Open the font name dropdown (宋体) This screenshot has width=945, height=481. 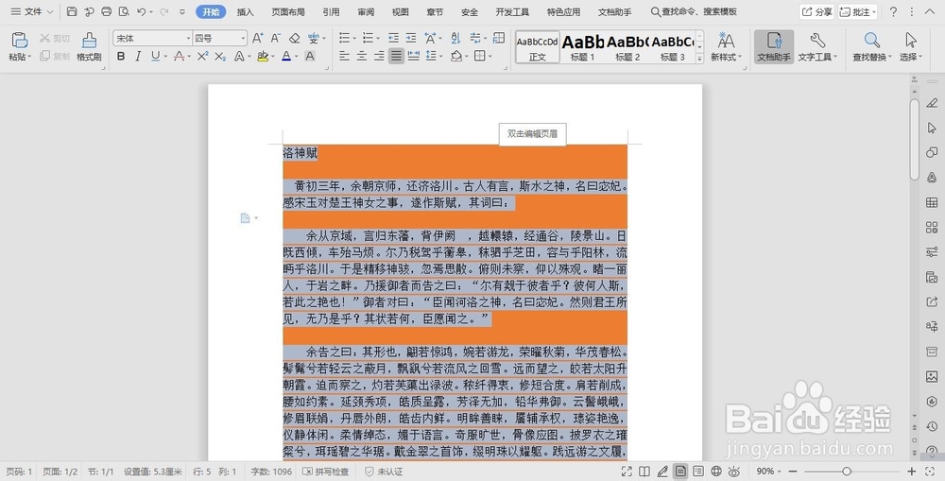189,38
